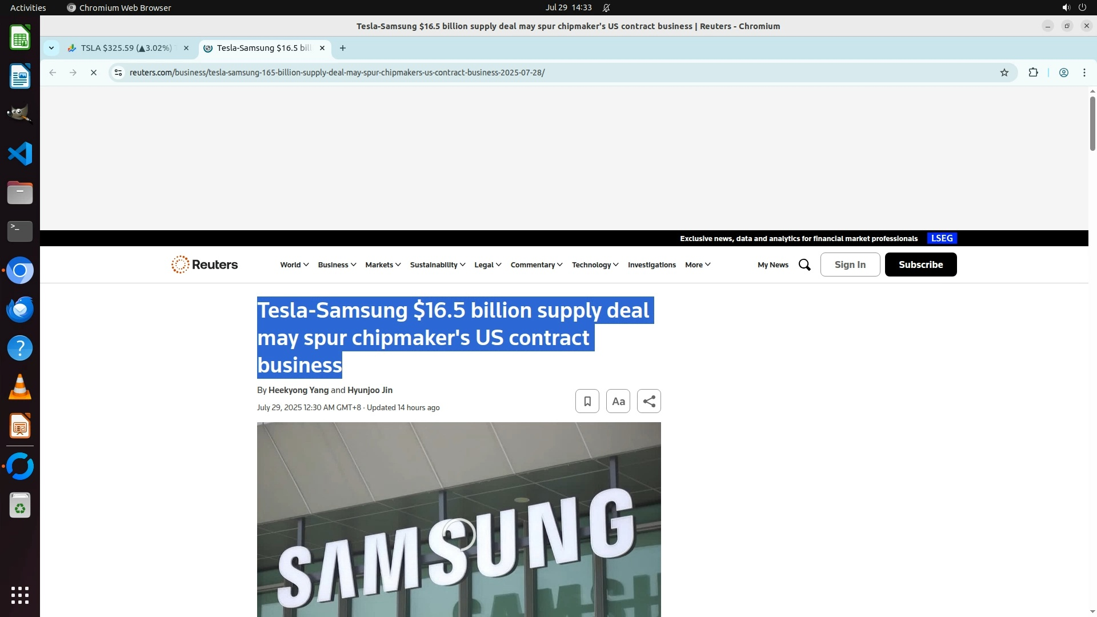This screenshot has width=1097, height=617.
Task: Expand the More menu in navigation
Action: [697, 265]
